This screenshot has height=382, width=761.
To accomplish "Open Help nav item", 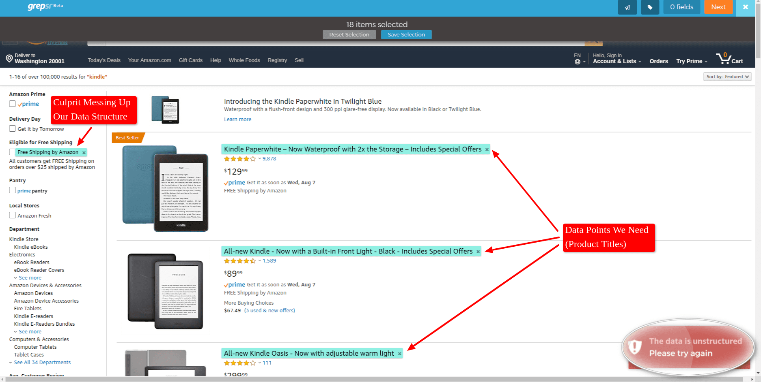I will click(x=216, y=60).
